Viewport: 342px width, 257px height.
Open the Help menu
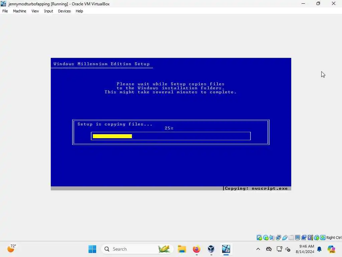tap(79, 11)
